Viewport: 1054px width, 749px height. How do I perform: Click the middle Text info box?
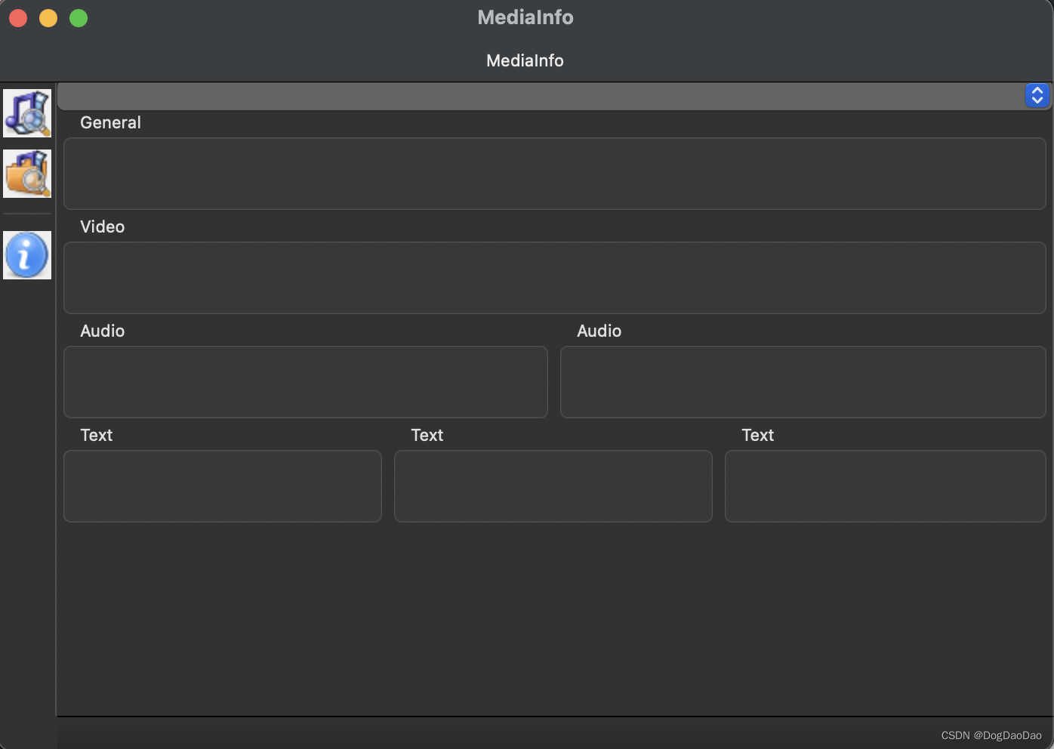tap(553, 486)
